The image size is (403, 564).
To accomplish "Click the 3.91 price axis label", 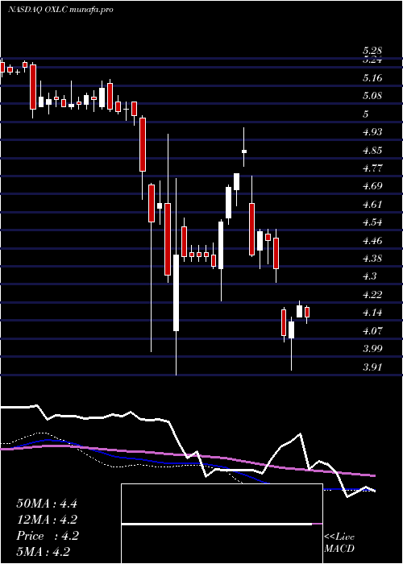I will (372, 367).
